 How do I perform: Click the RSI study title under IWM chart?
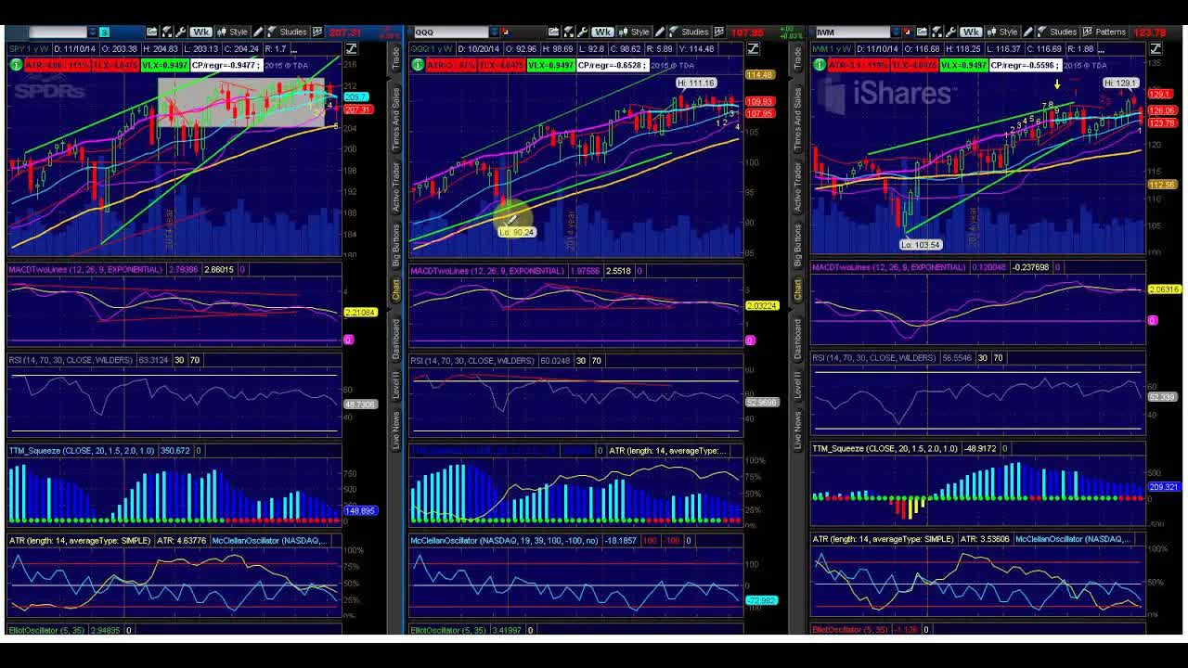coord(873,357)
